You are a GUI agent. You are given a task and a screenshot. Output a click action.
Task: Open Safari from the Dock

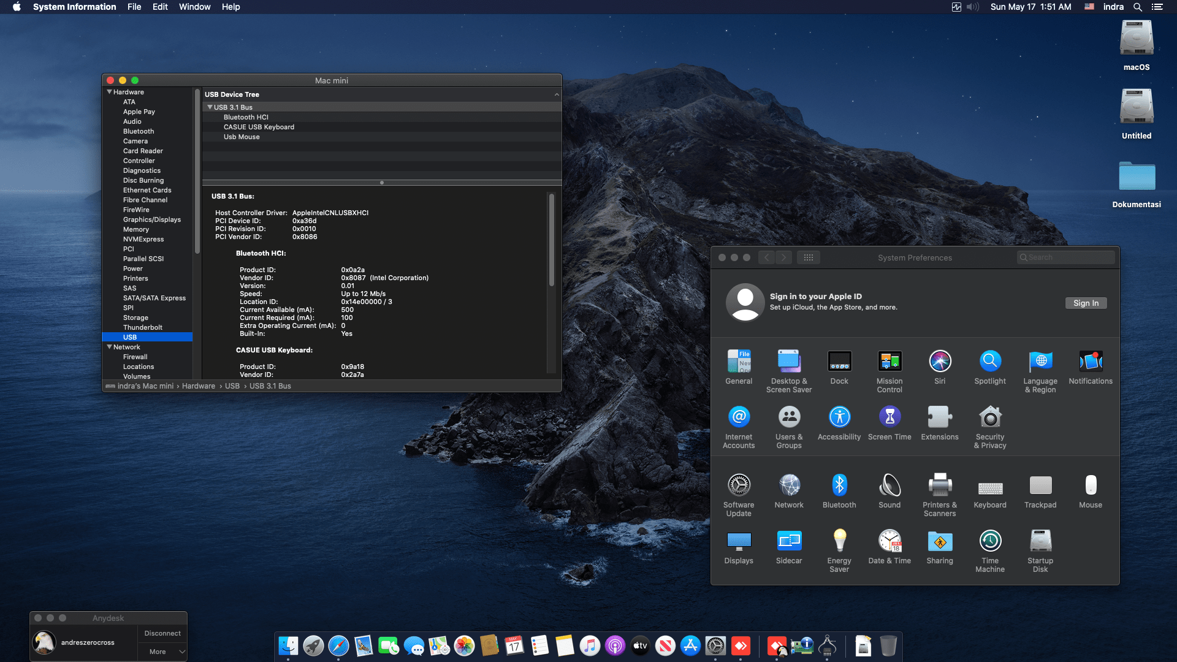[338, 645]
